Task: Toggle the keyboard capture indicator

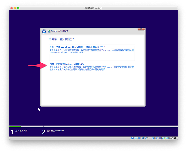Action: tap(167, 138)
